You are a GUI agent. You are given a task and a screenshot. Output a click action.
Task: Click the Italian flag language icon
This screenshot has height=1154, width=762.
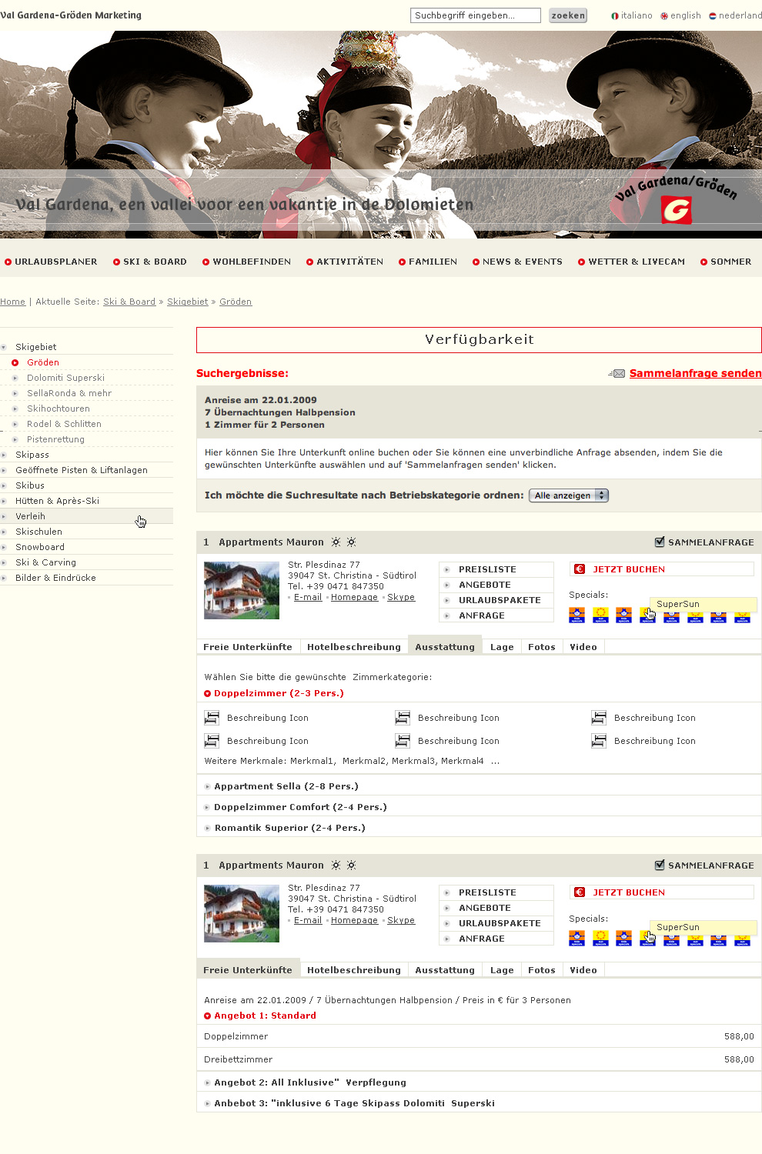615,15
